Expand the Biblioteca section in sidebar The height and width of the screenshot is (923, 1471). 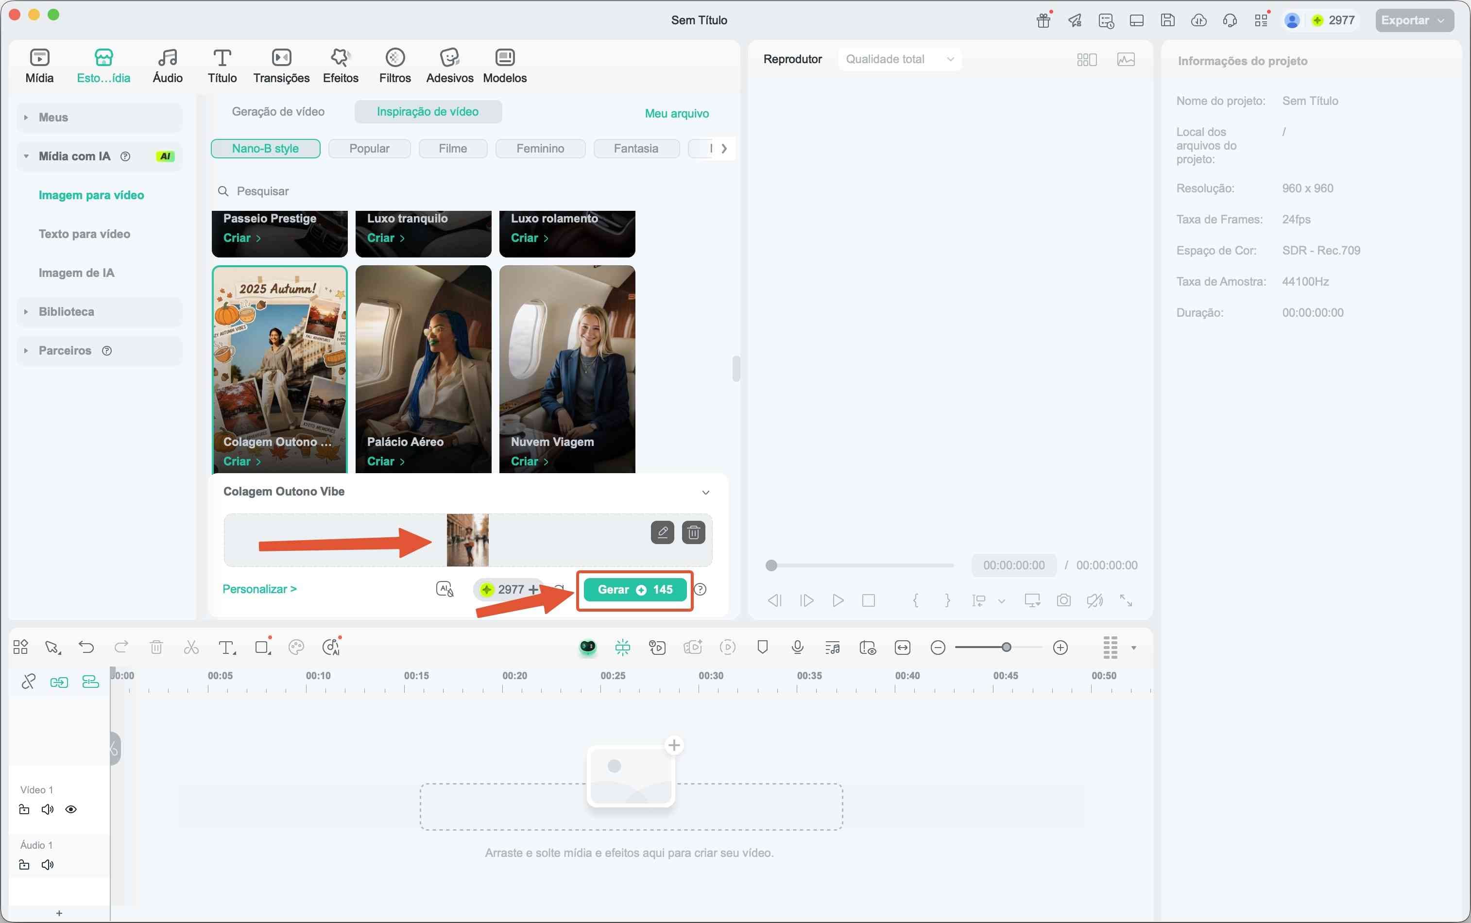pos(66,312)
